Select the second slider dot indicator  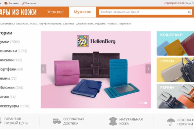(142, 103)
